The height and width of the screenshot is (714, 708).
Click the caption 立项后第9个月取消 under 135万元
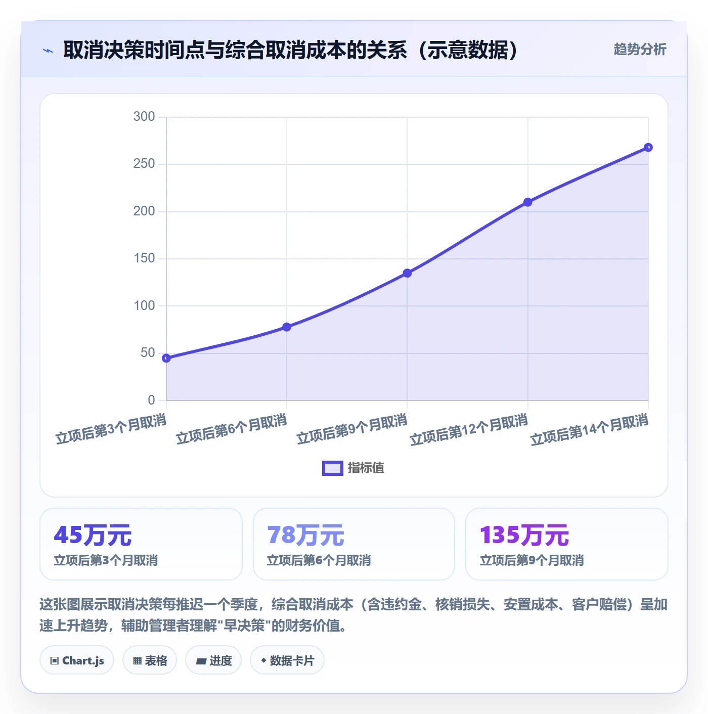[532, 560]
